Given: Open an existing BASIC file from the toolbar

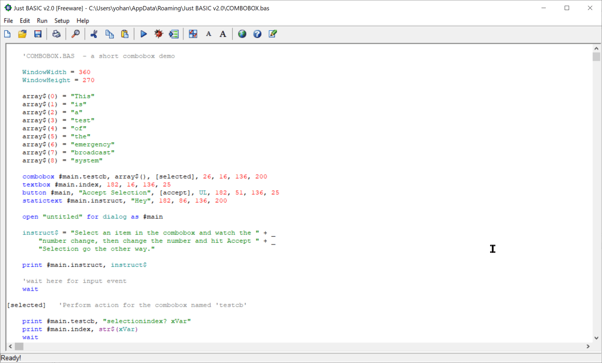Looking at the screenshot, I should point(22,34).
